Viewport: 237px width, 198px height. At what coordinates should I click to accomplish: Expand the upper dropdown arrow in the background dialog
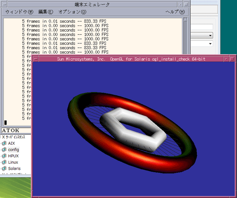210,36
